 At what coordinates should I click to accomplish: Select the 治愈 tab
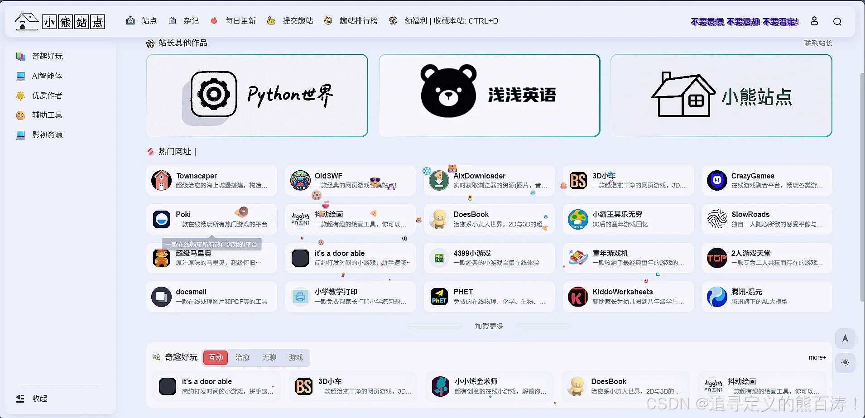(x=242, y=357)
